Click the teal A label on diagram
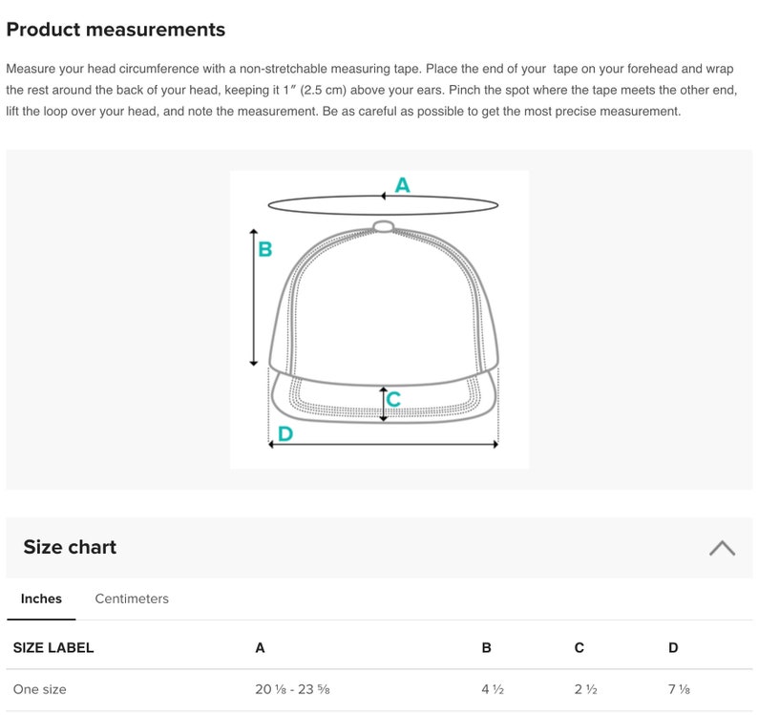 [x=402, y=185]
